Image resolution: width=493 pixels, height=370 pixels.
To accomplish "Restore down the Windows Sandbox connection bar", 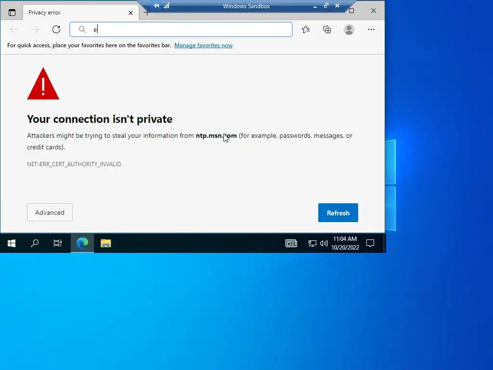I will pyautogui.click(x=326, y=6).
